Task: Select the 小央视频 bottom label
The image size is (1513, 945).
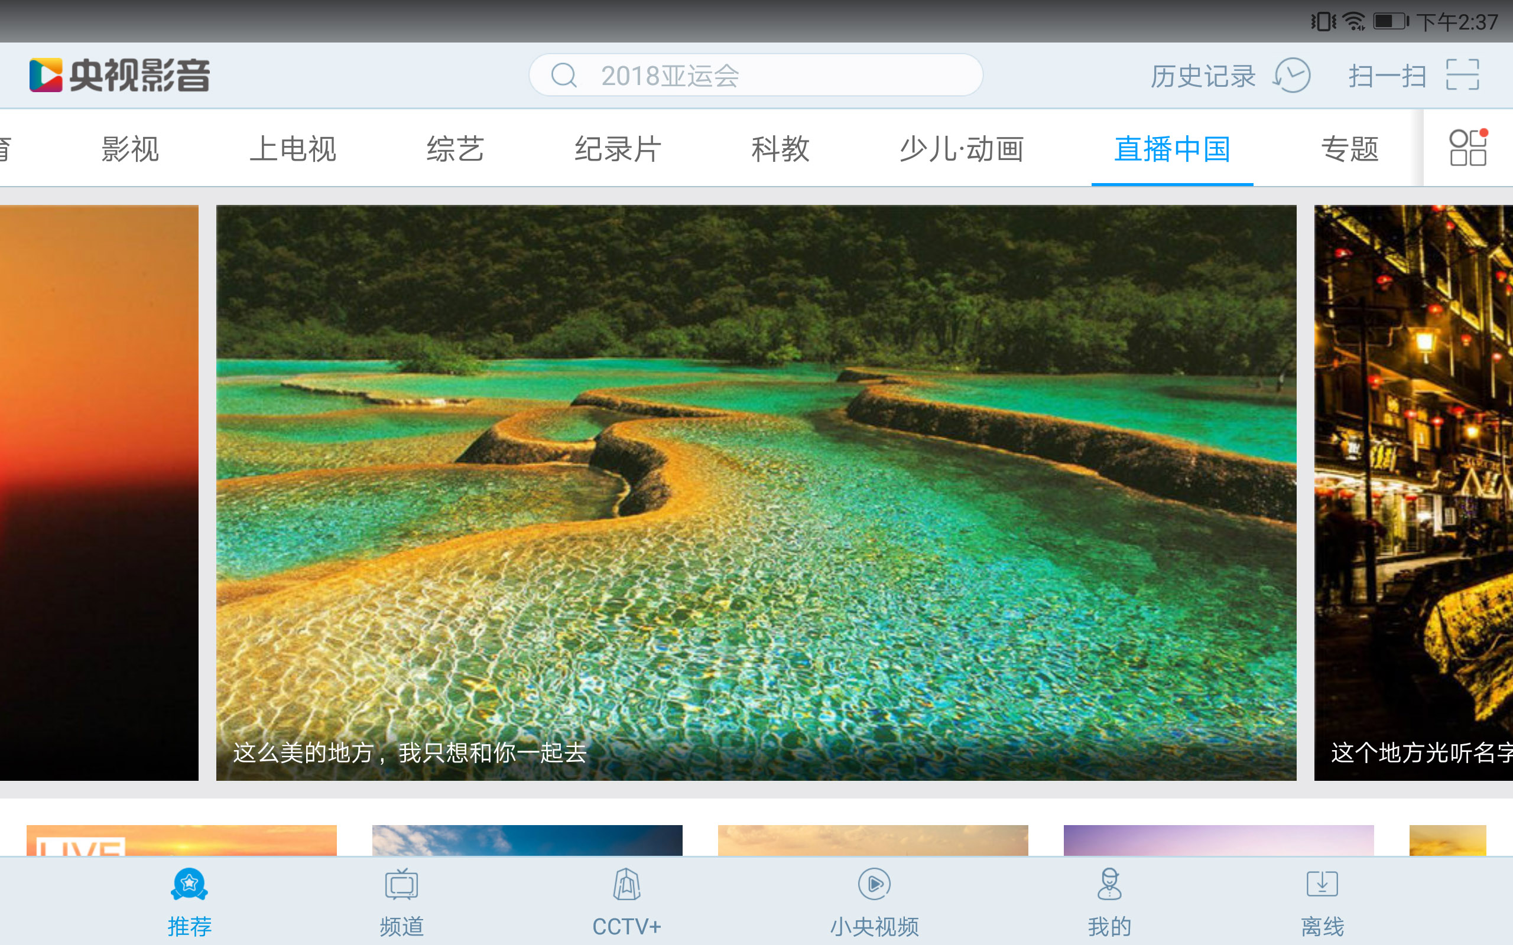Action: [874, 926]
